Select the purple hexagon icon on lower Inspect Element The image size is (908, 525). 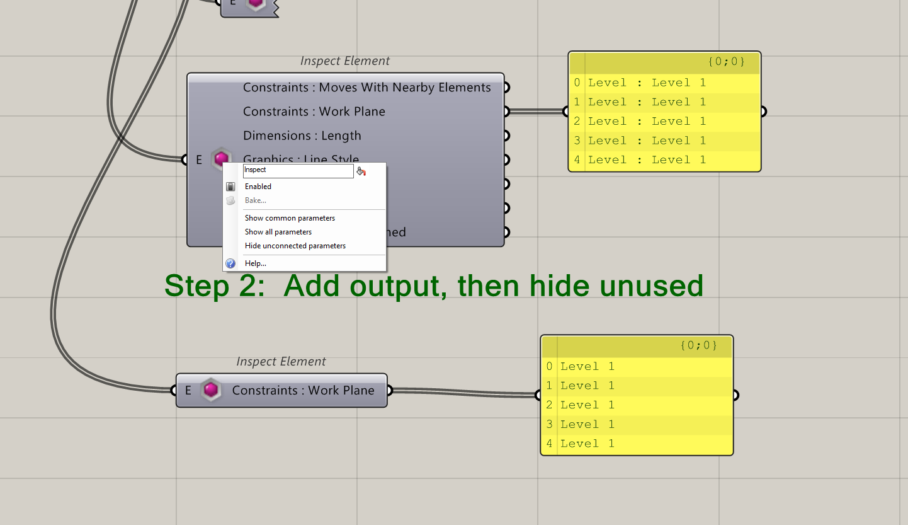pyautogui.click(x=211, y=390)
